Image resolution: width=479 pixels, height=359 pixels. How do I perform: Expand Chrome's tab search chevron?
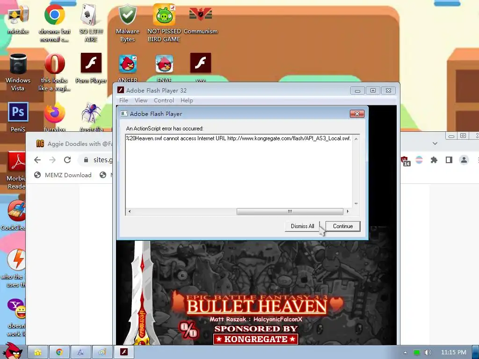435,144
